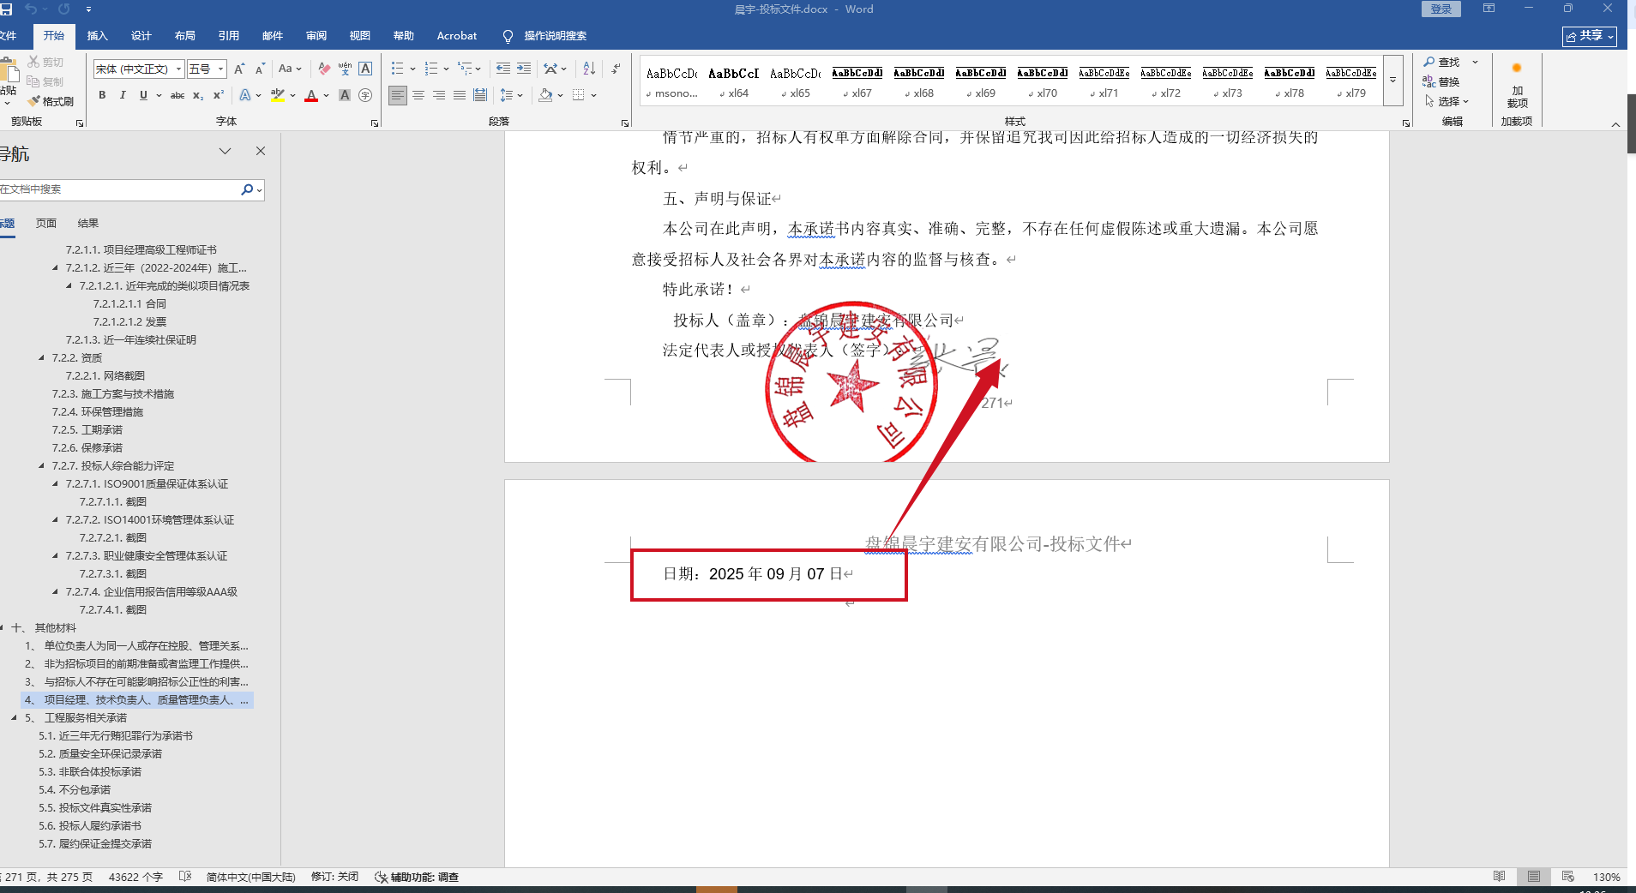
Task: Apply paragraph shading with the paint bucket
Action: click(x=545, y=95)
